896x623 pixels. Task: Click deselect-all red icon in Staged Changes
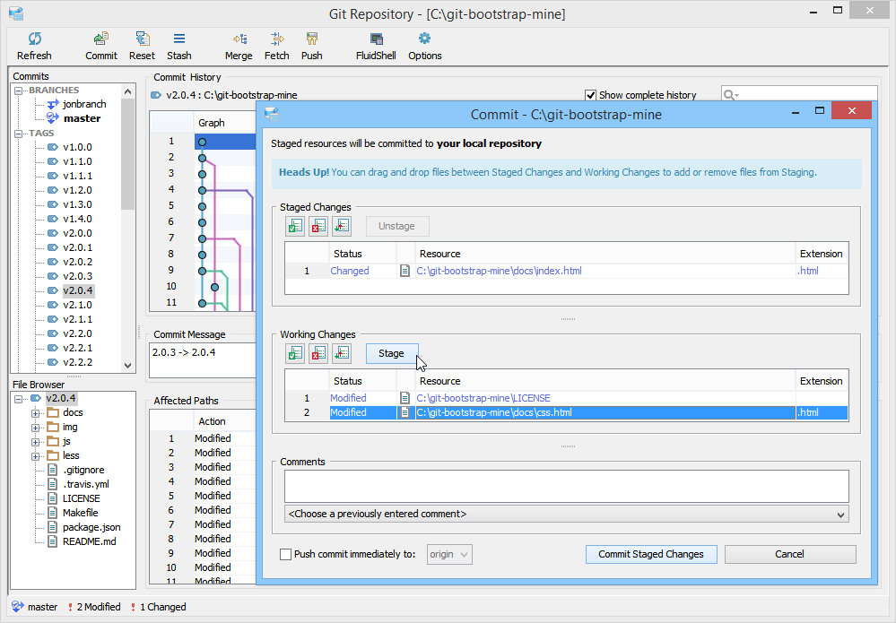tap(318, 226)
